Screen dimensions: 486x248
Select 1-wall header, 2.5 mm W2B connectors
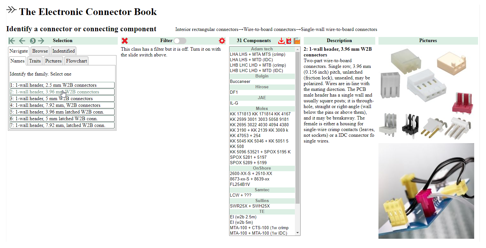click(x=62, y=85)
